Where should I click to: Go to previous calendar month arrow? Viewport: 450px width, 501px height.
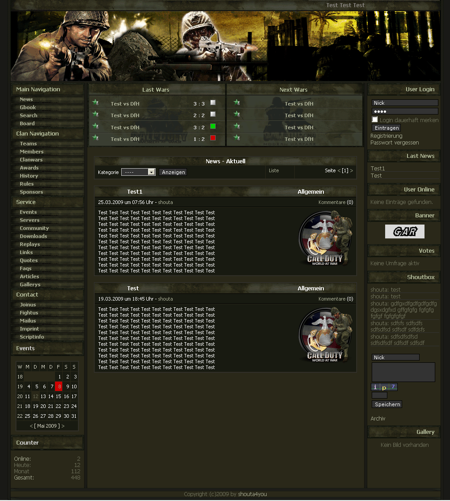pyautogui.click(x=31, y=426)
